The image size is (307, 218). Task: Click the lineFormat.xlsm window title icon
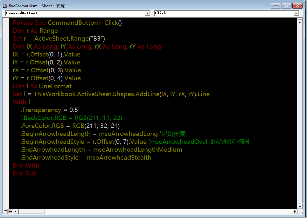5,6
